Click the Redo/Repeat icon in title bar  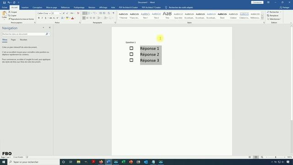tap(14, 2)
